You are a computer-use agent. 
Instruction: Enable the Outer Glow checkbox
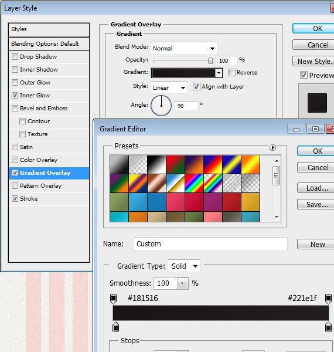coord(15,82)
